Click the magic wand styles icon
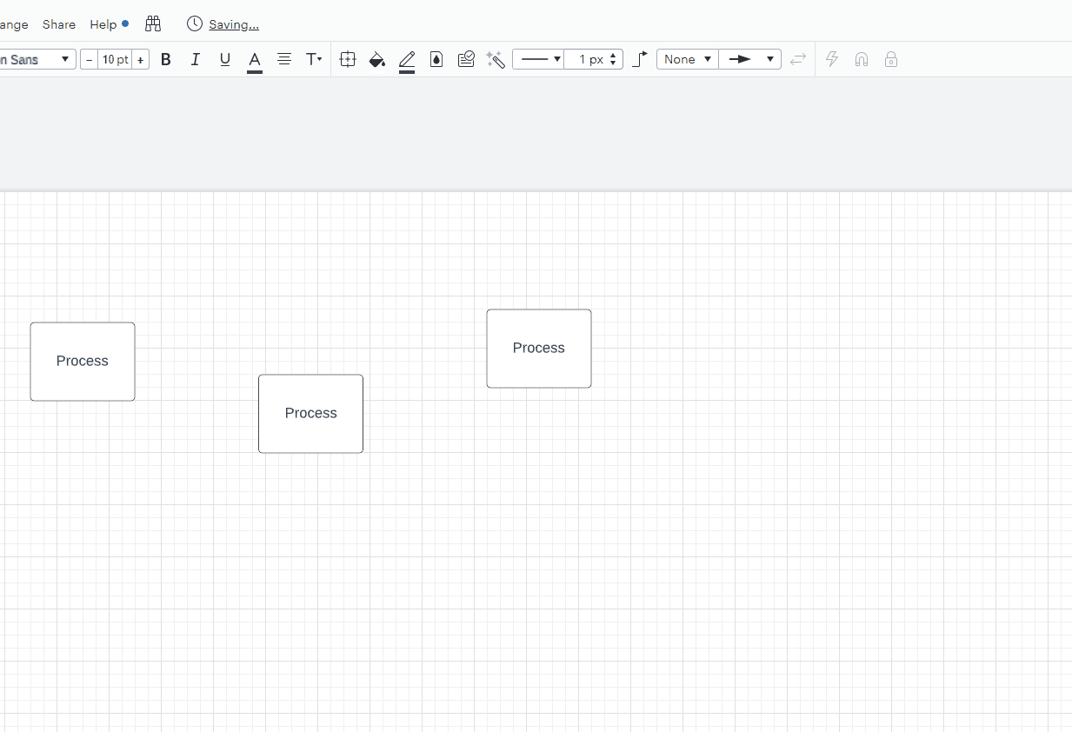 pos(496,59)
